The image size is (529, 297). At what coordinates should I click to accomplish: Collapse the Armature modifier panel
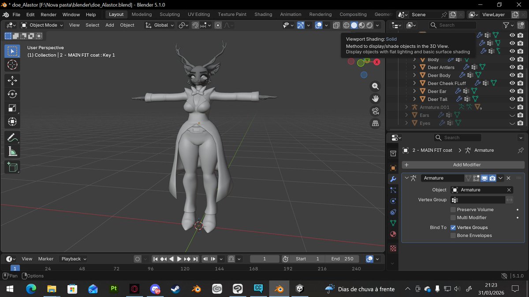click(x=406, y=178)
